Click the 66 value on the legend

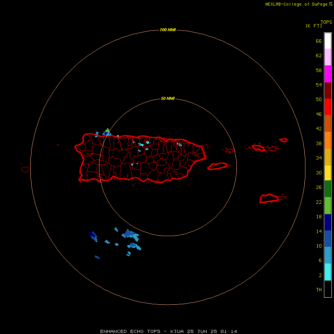pos(319,41)
